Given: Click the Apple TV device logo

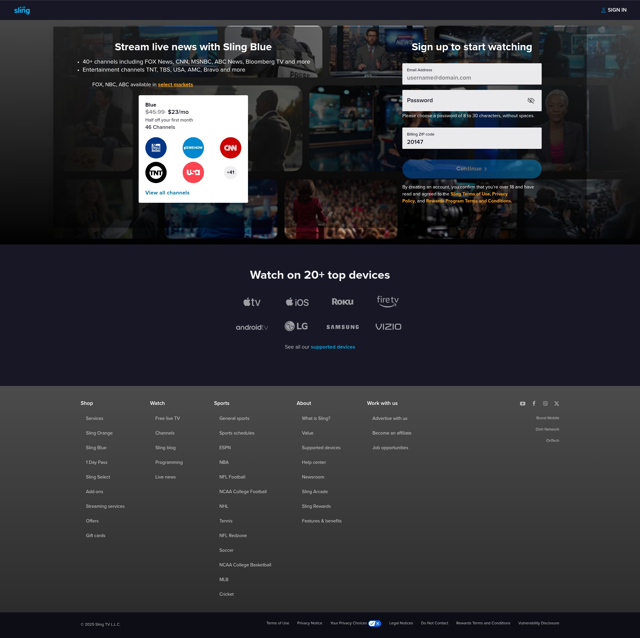Looking at the screenshot, I should point(252,302).
